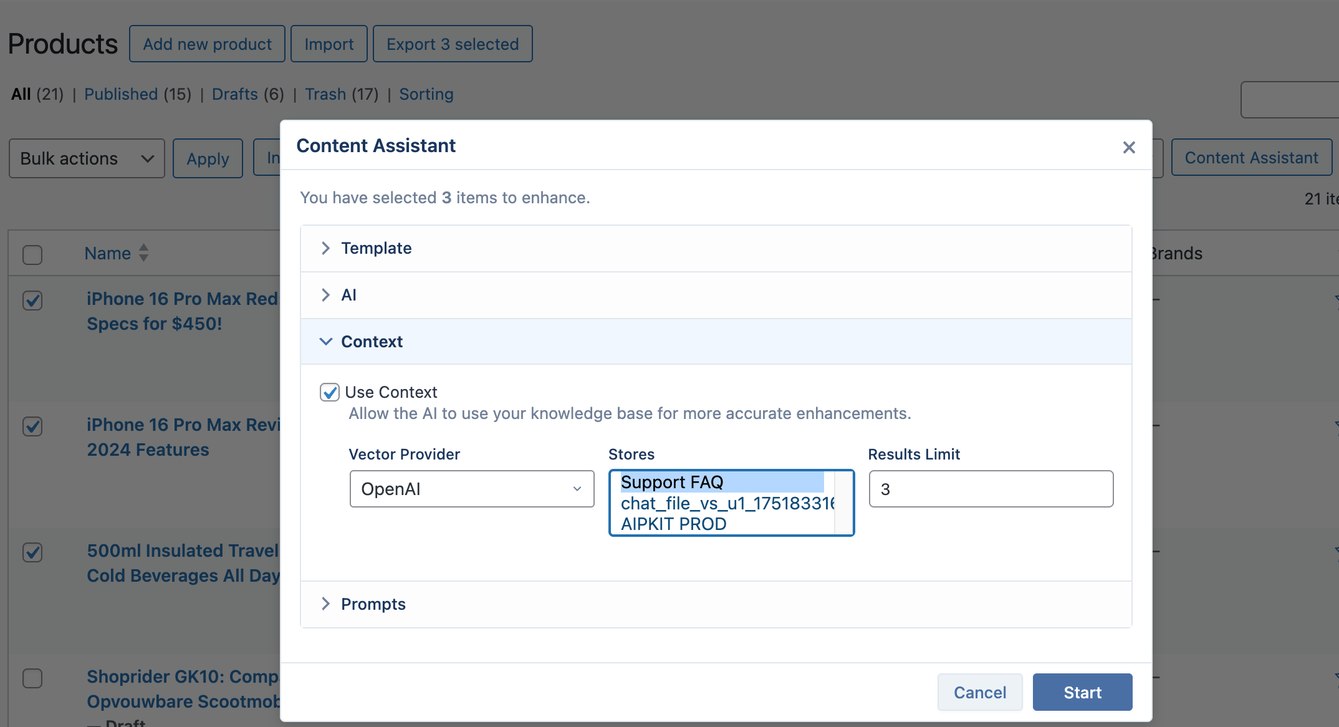The width and height of the screenshot is (1339, 727).
Task: Open Content Assistant from toolbar
Action: (1252, 158)
